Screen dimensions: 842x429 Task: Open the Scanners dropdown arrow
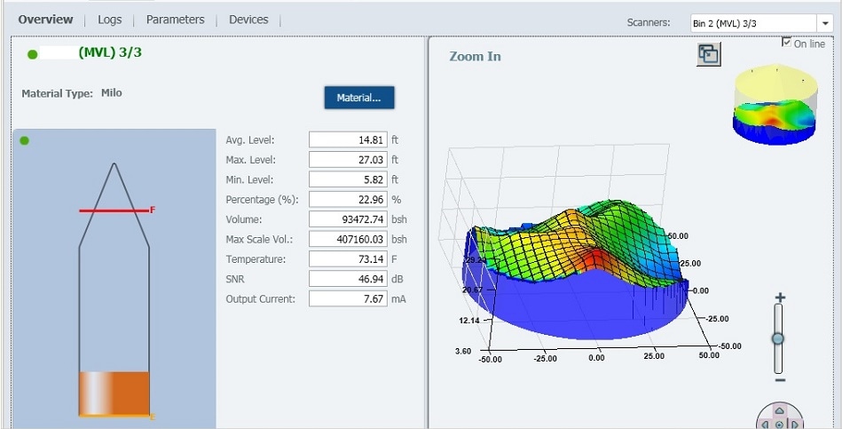[x=825, y=23]
